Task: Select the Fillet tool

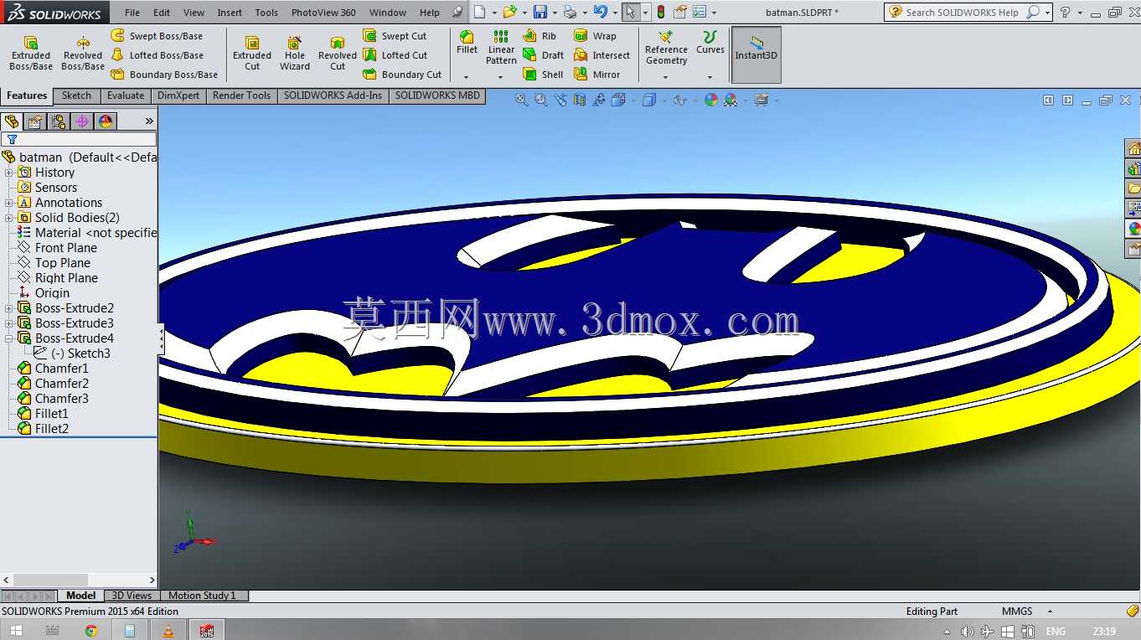Action: [467, 42]
